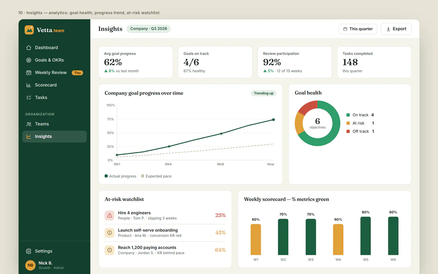Viewport: 438px width, 274px height.
Task: Click the 45% value in the watchlist
Action: click(x=221, y=233)
